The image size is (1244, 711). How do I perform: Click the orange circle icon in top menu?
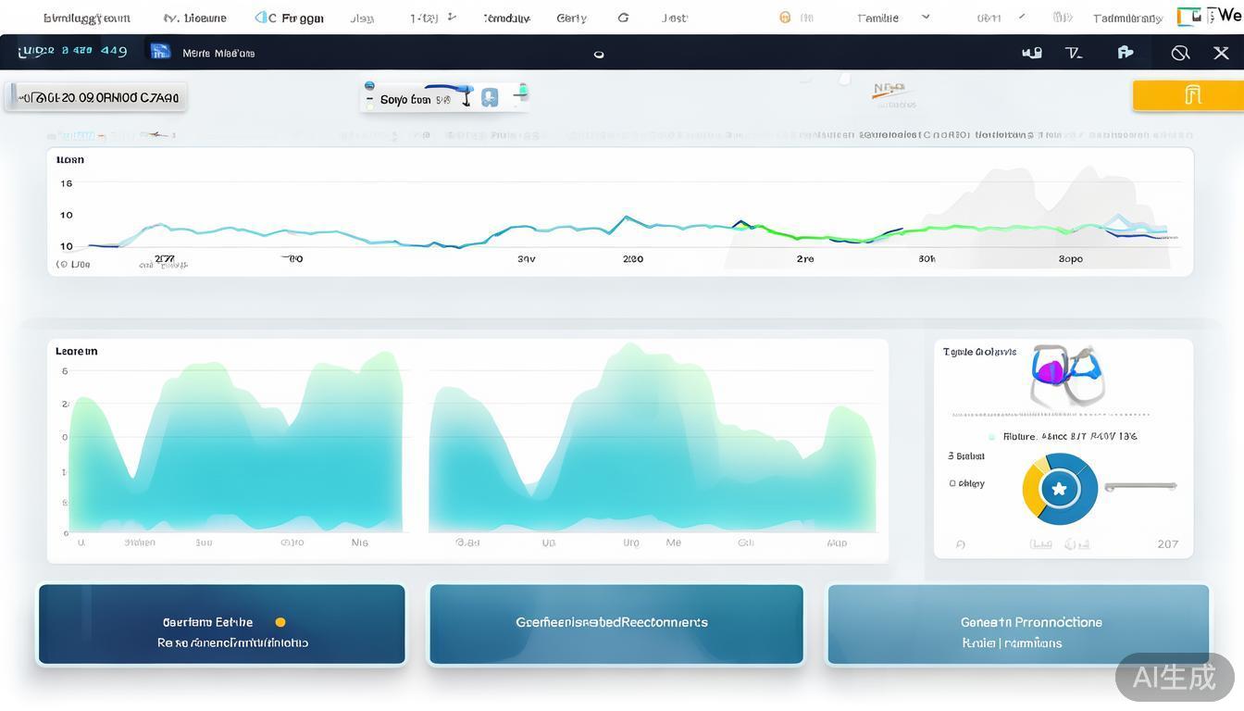785,18
